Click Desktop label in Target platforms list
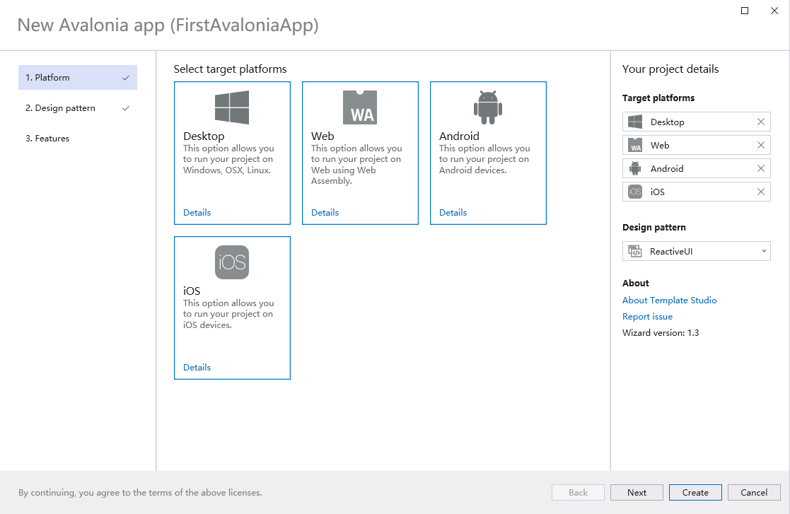The height and width of the screenshot is (514, 790). [667, 122]
